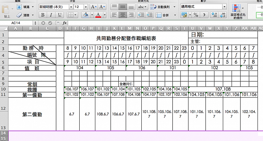Viewport: 263px width, 141px height.
Task: Open the currency format dropdown arrow
Action: [x=190, y=15]
